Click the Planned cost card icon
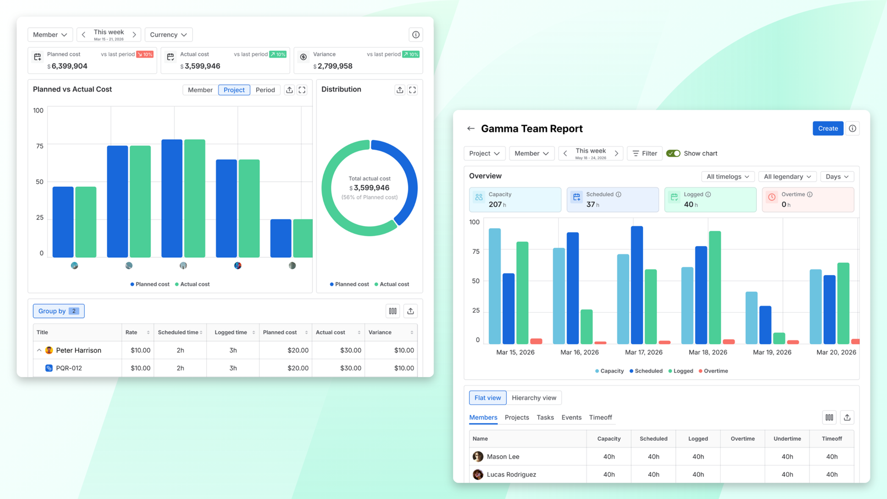Screen dimensions: 887x499 [x=38, y=57]
